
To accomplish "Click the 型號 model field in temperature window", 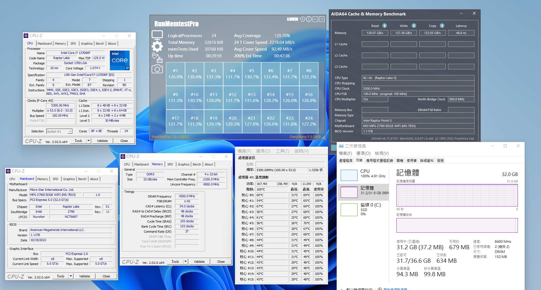I will pos(290,164).
